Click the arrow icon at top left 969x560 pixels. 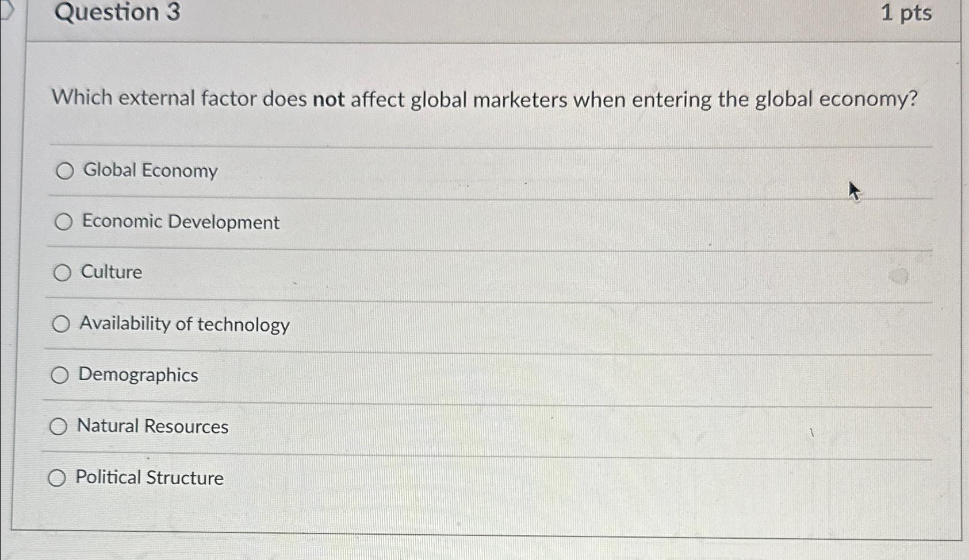tap(5, 9)
